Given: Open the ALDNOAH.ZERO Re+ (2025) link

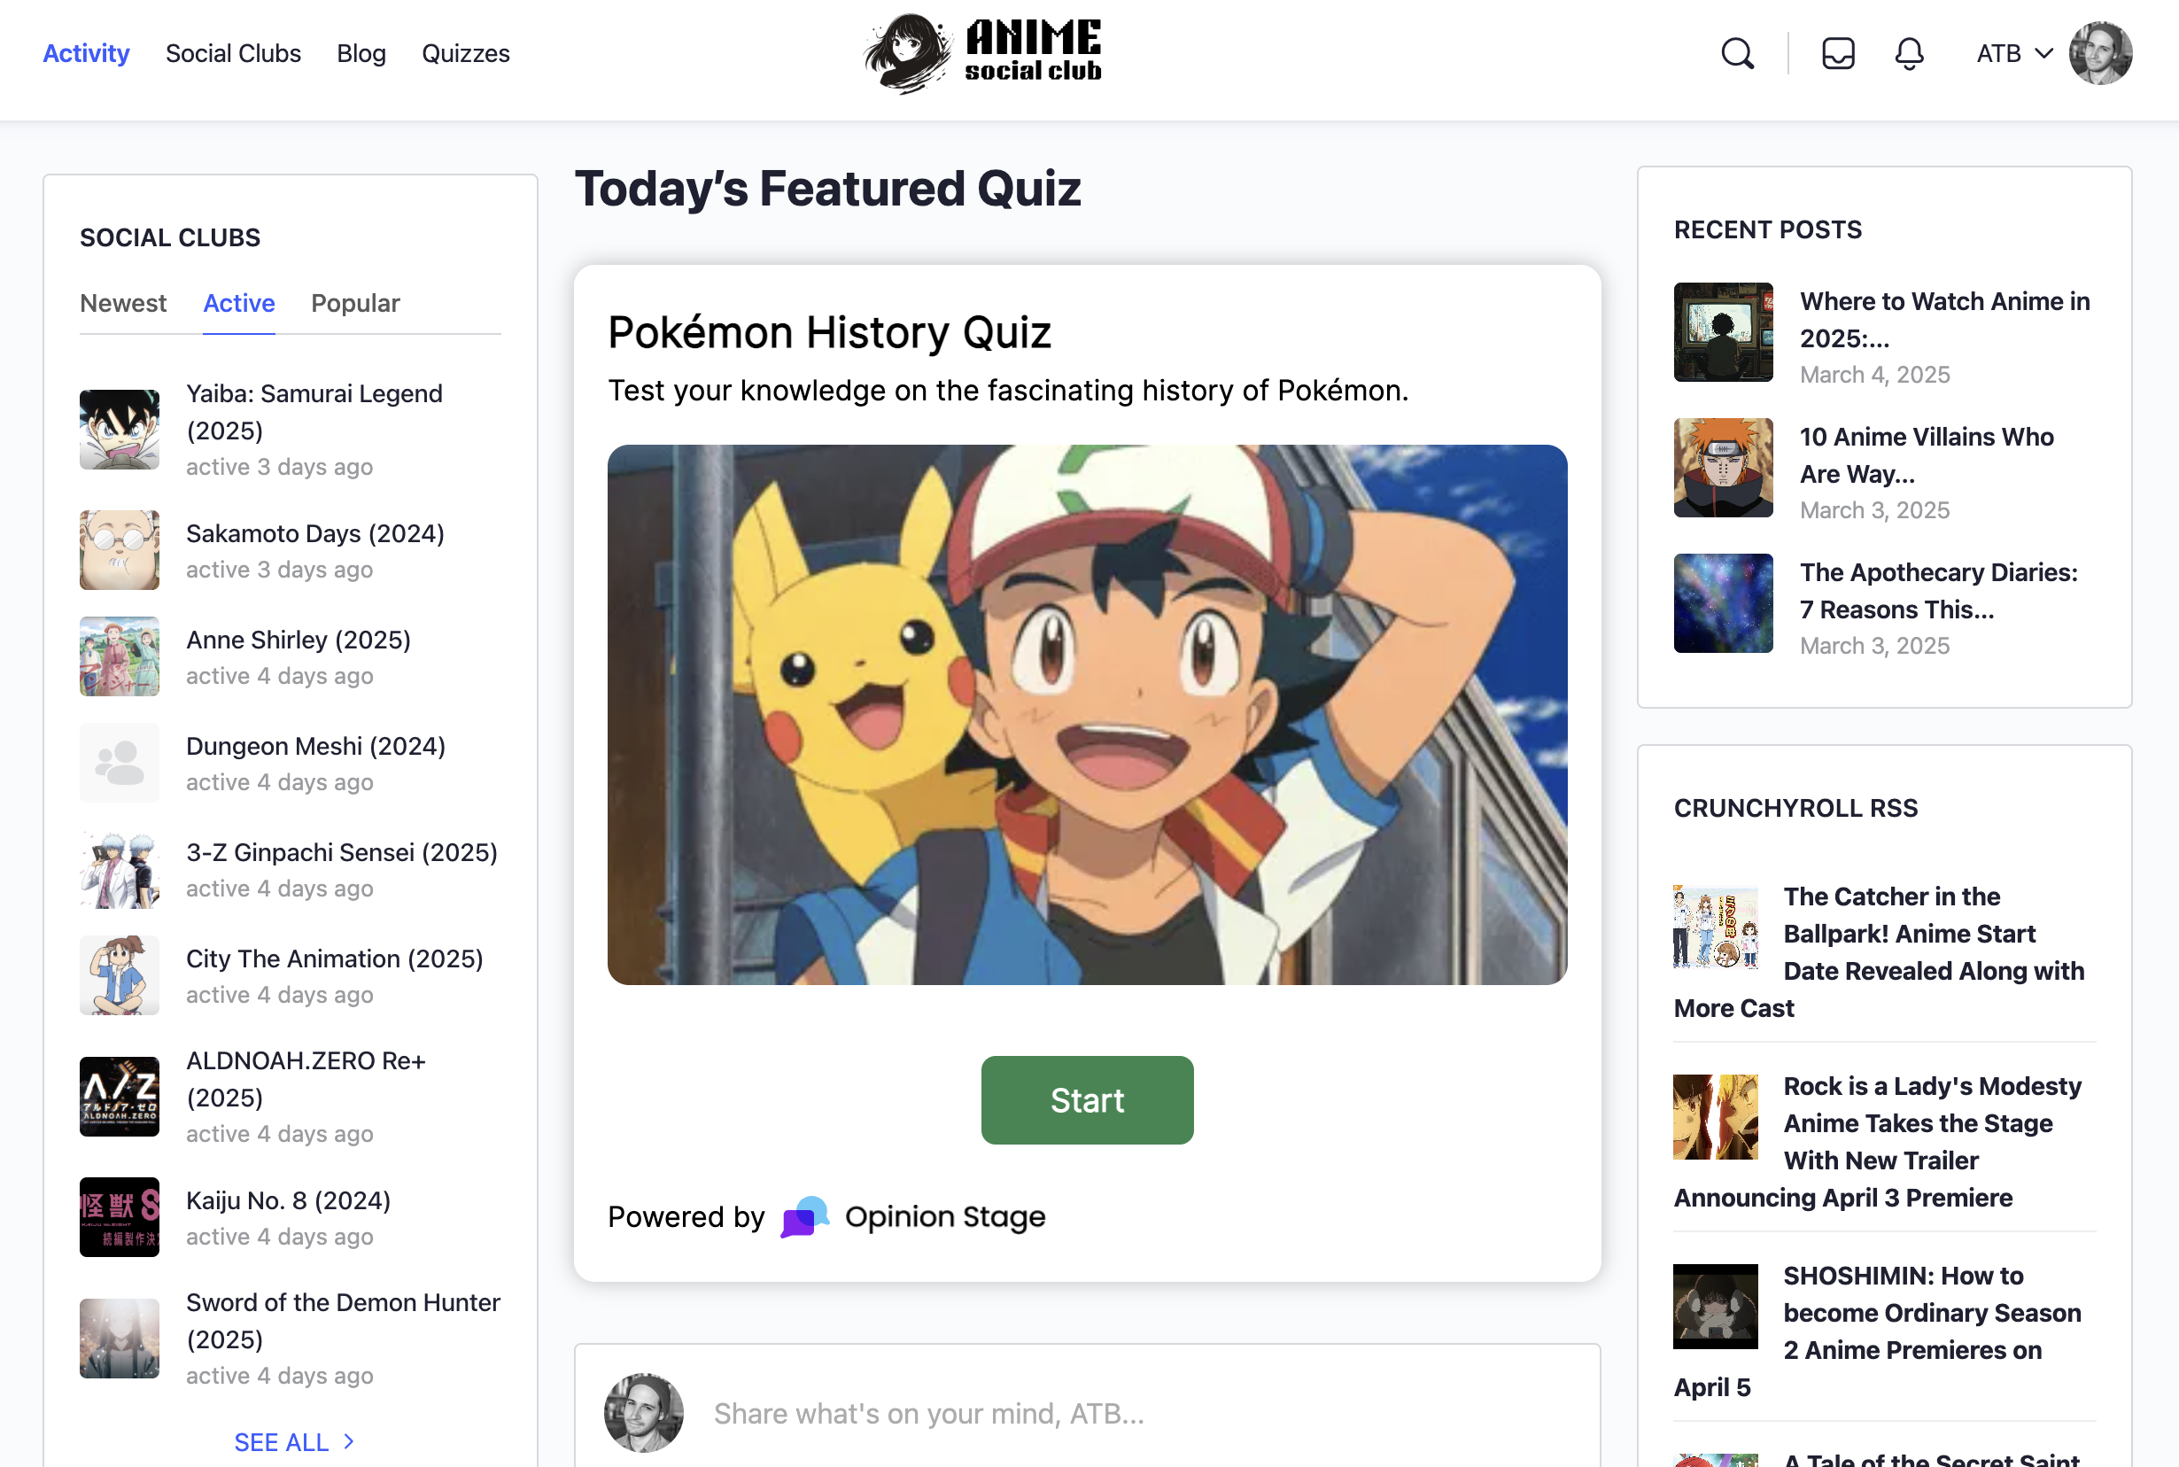Looking at the screenshot, I should [306, 1079].
